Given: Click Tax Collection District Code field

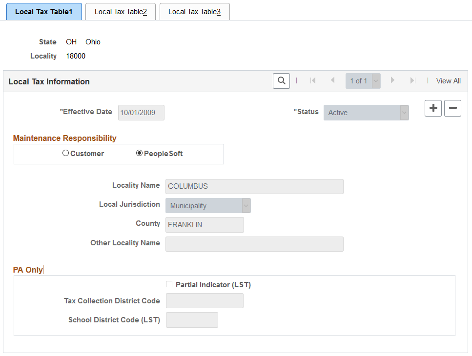Looking at the screenshot, I should coord(205,301).
